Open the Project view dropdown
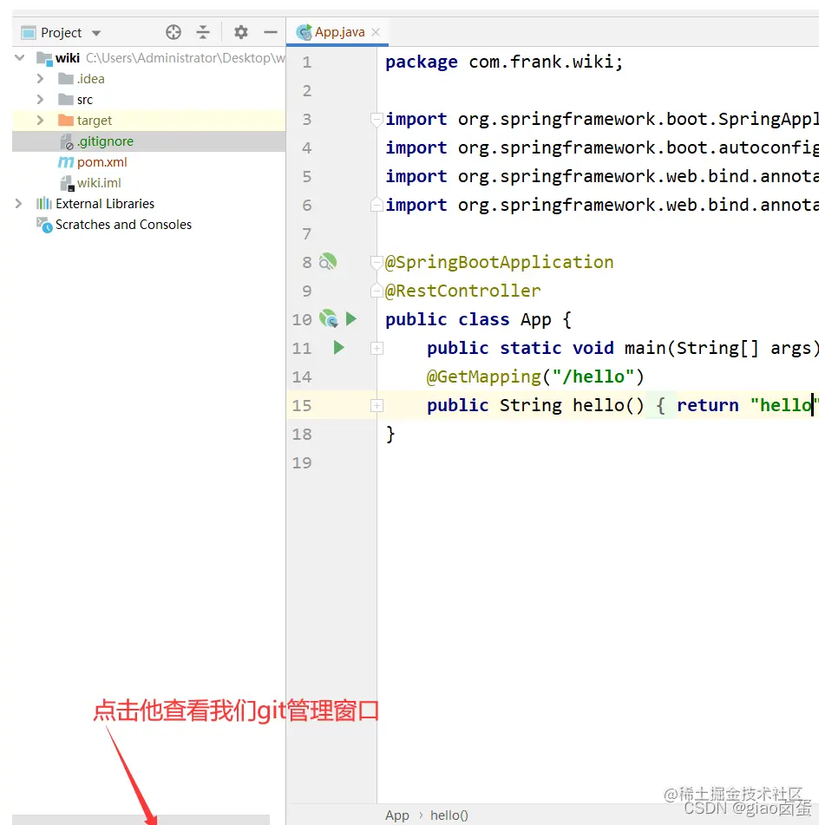Screen dimensions: 825x825 click(95, 33)
